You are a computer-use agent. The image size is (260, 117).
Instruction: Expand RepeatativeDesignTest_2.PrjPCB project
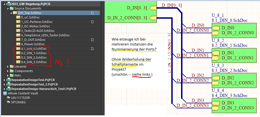pos(4,85)
